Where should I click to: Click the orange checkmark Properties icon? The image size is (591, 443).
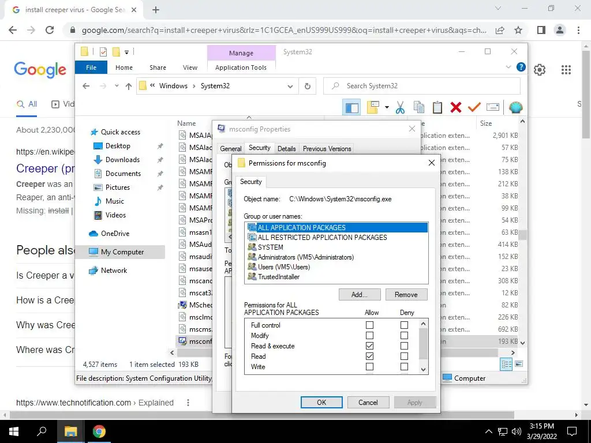[x=474, y=107]
